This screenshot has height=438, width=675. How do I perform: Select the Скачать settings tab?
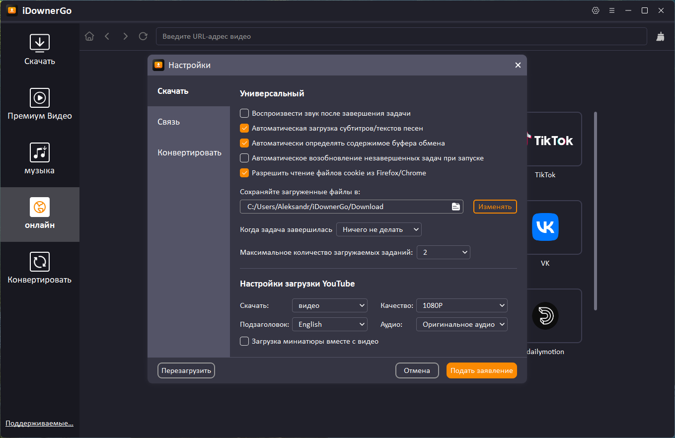click(x=189, y=91)
